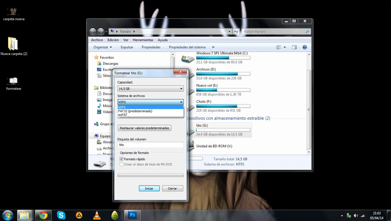Open Explorer help question mark icon

tap(305, 47)
